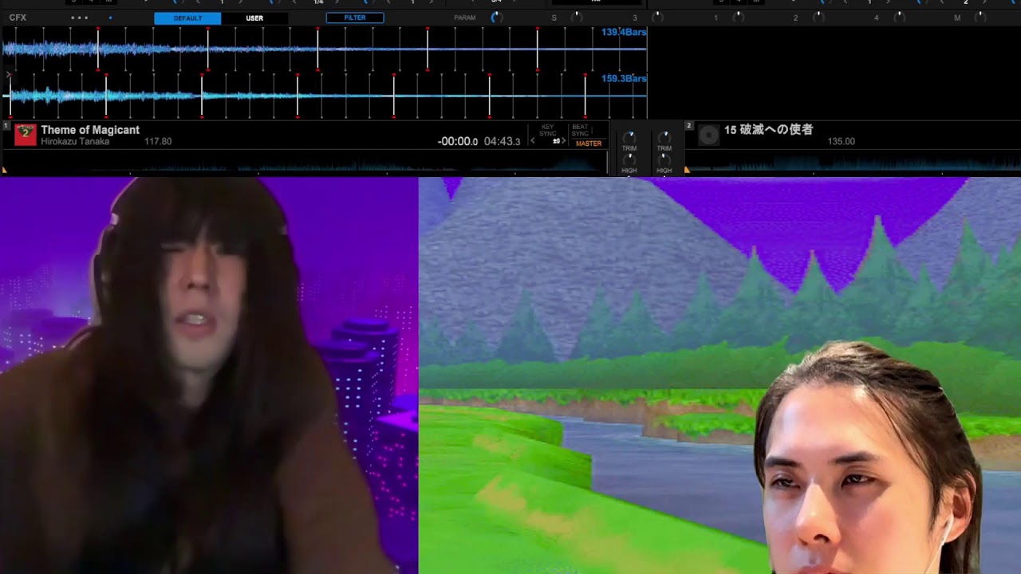Click the deck 2 number badge
The height and width of the screenshot is (574, 1021).
tap(690, 126)
